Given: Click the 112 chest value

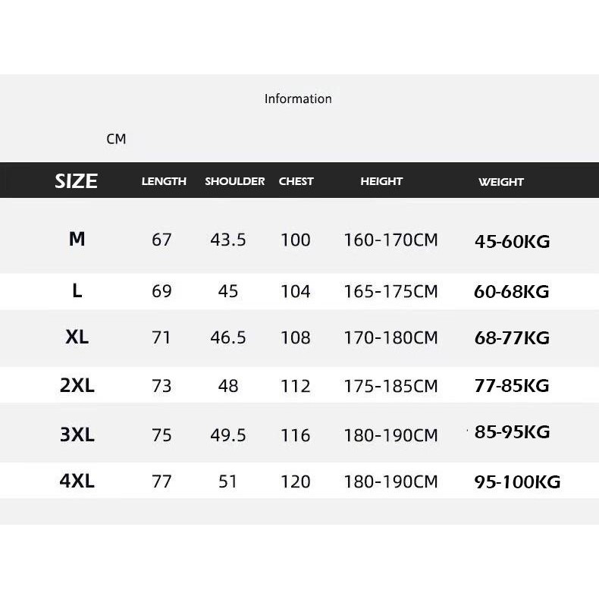Looking at the screenshot, I should [x=295, y=386].
